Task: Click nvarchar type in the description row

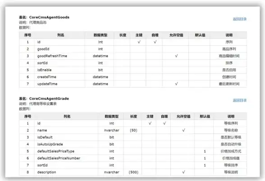Action: [x=112, y=172]
